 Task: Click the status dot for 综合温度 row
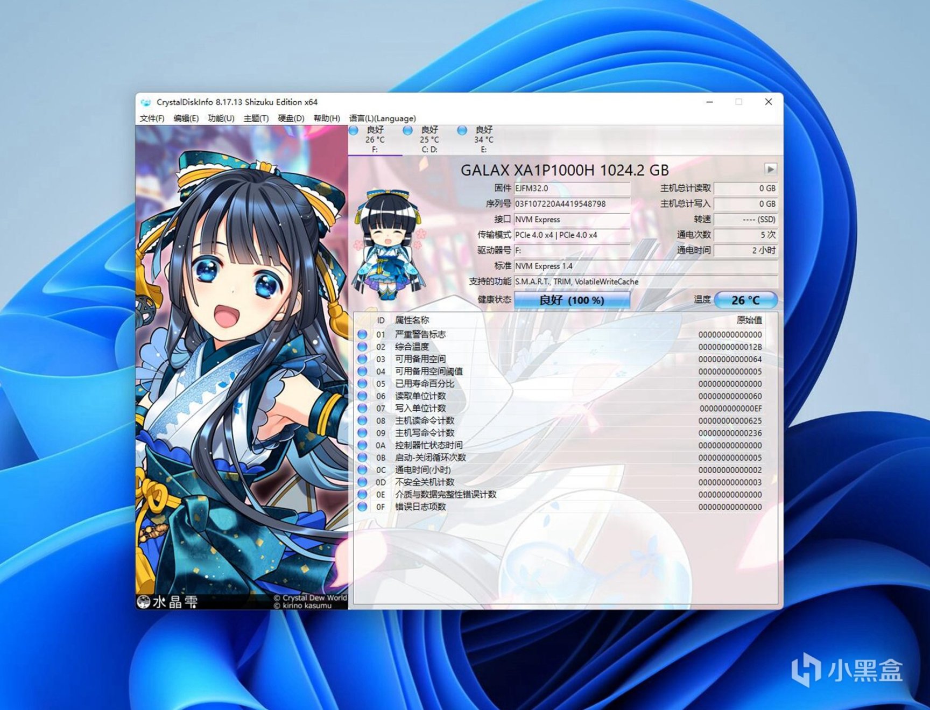coord(363,347)
